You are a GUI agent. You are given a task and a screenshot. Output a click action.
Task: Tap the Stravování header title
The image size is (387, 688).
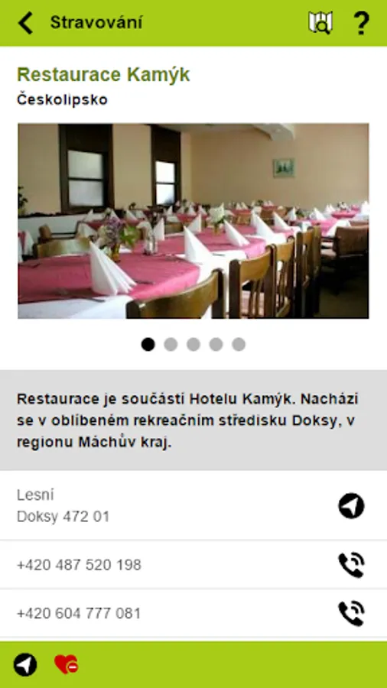(x=96, y=22)
